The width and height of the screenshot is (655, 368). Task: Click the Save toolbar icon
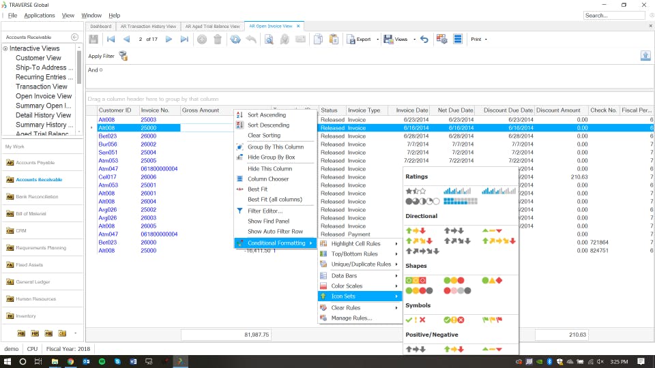tap(93, 40)
